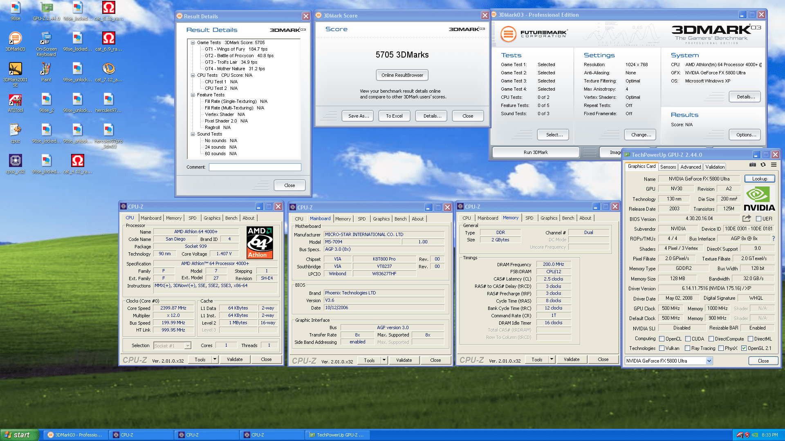The image size is (785, 441).
Task: Toggle the OpenCL checkbox in GPU-Z
Action: click(x=662, y=339)
